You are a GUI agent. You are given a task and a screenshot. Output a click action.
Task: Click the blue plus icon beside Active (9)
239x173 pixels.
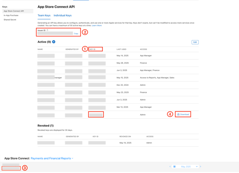click(x=54, y=42)
